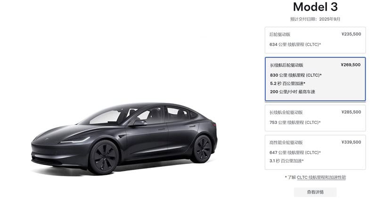Select the 长续航后轮驱动版 trim option

click(315, 79)
